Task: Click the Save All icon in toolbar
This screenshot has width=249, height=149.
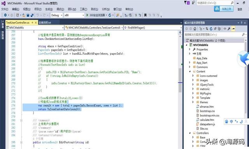Action: click(x=32, y=15)
